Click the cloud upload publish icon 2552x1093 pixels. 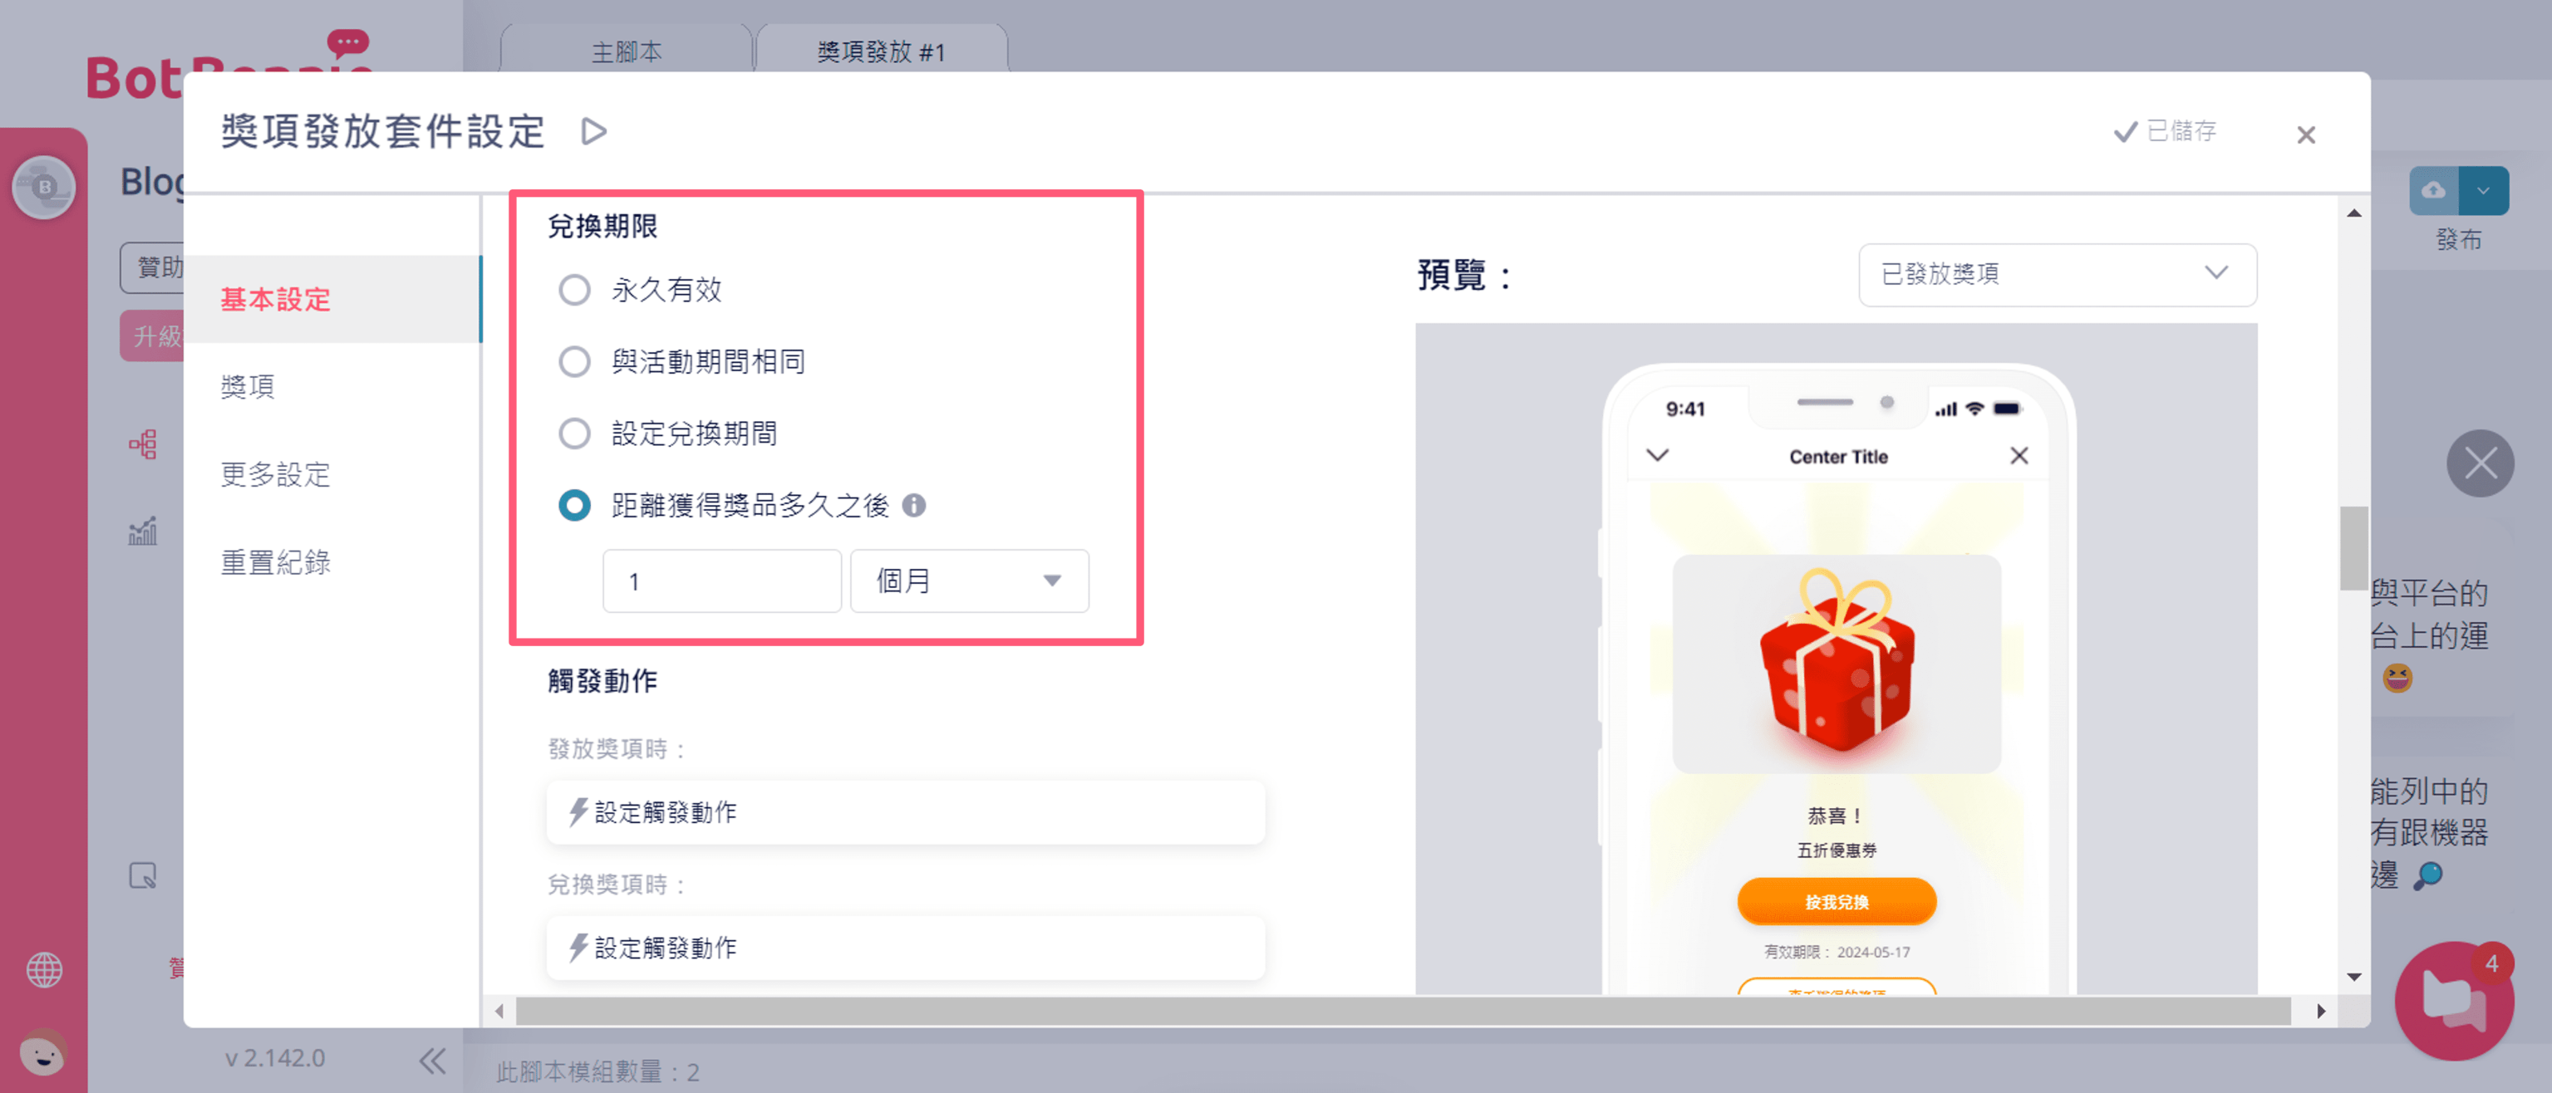[x=2433, y=190]
